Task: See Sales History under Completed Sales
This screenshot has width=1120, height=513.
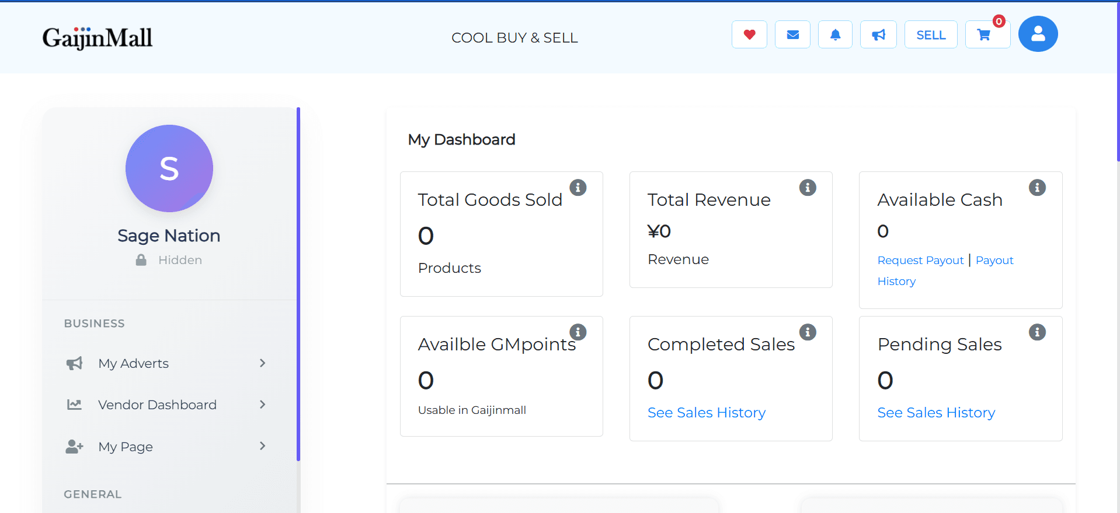Action: [706, 413]
